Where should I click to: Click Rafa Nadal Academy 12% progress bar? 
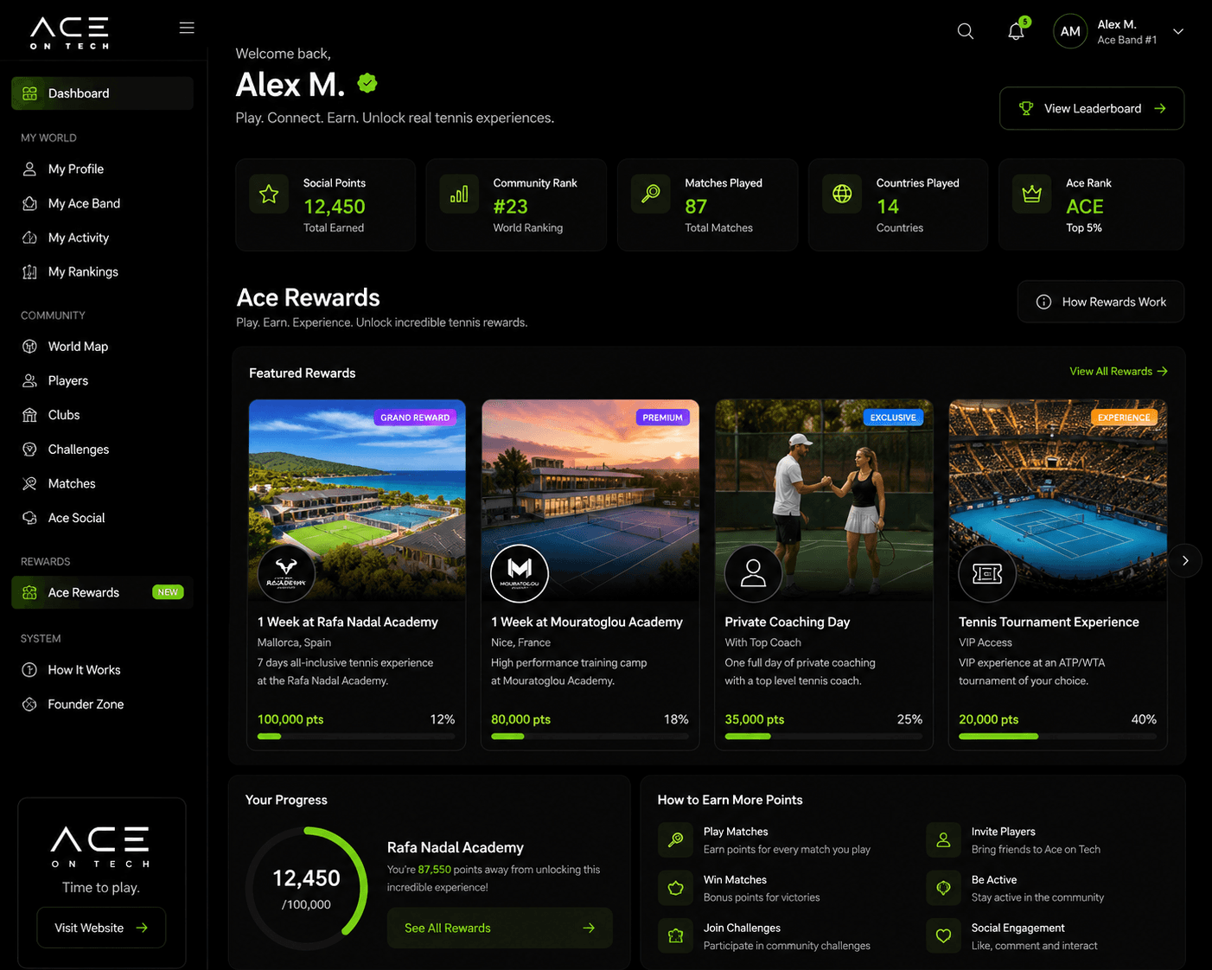coord(356,737)
